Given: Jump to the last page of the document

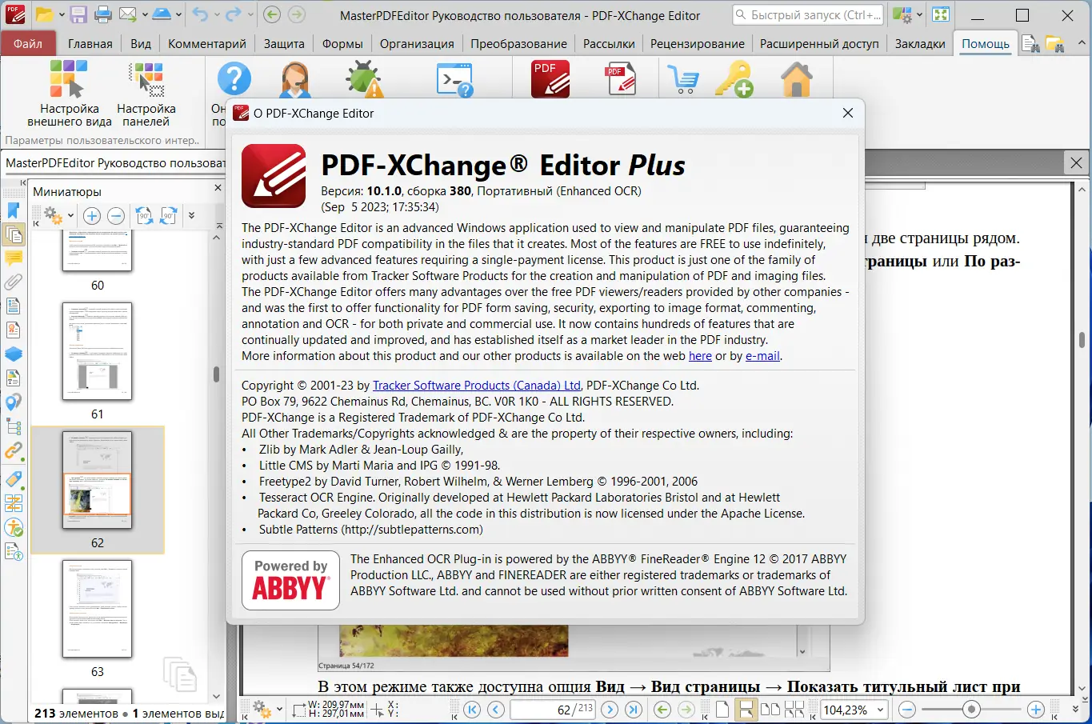Looking at the screenshot, I should tap(634, 710).
